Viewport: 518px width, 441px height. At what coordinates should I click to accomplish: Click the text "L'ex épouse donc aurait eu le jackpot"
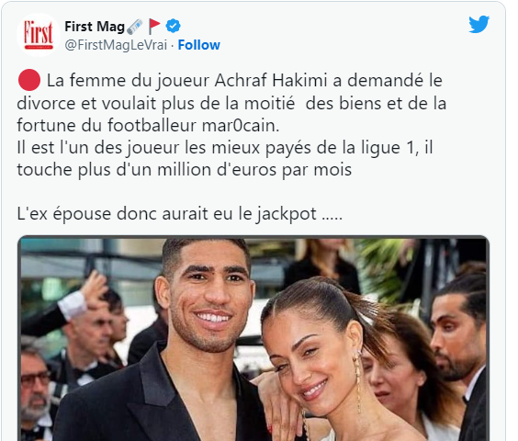[x=167, y=213]
